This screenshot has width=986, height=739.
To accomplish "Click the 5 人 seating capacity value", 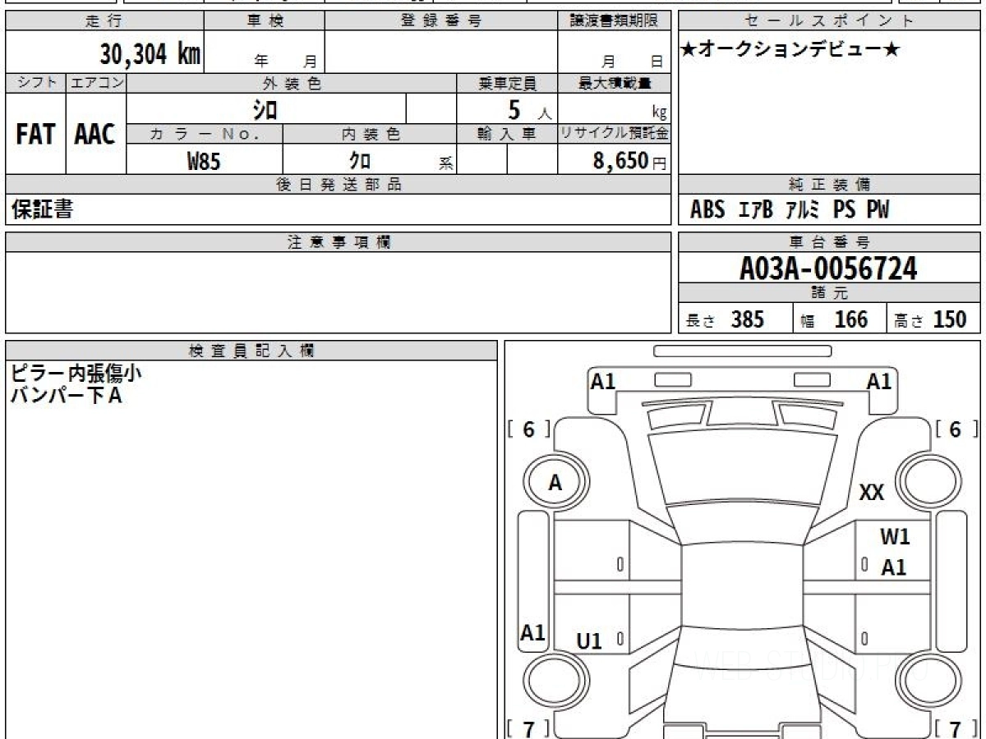I will [x=528, y=109].
